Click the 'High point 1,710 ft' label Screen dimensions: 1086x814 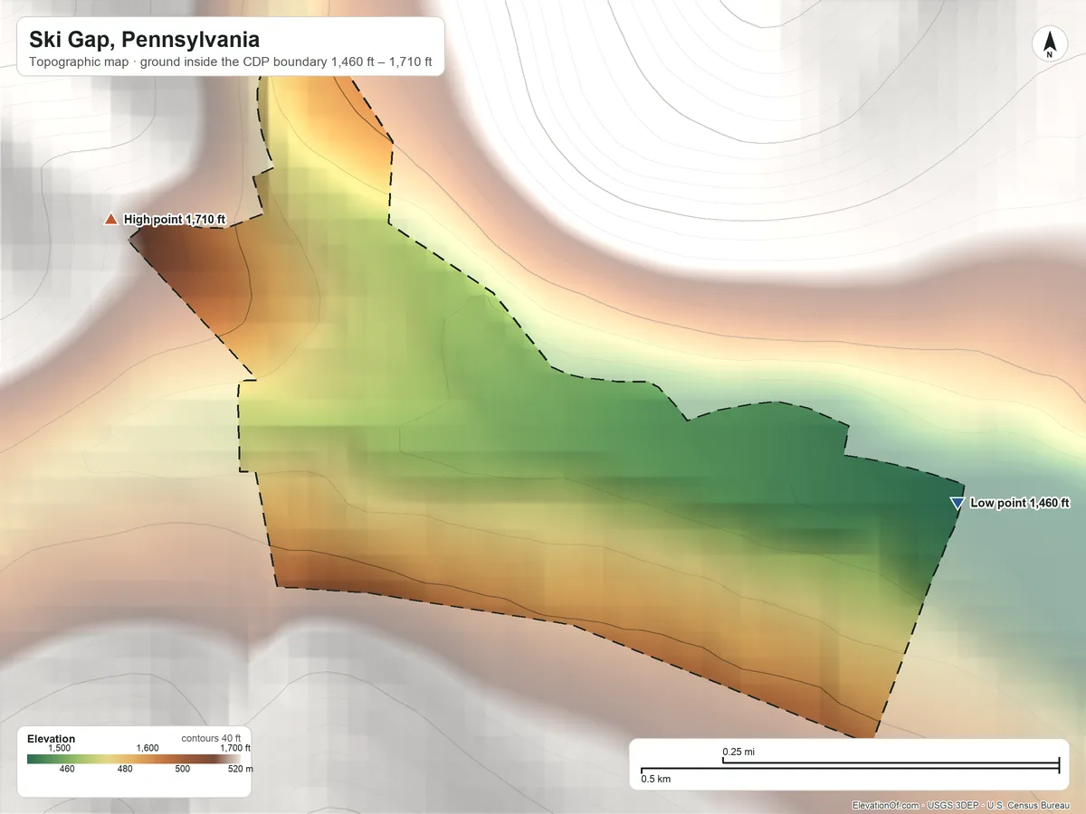(x=175, y=219)
